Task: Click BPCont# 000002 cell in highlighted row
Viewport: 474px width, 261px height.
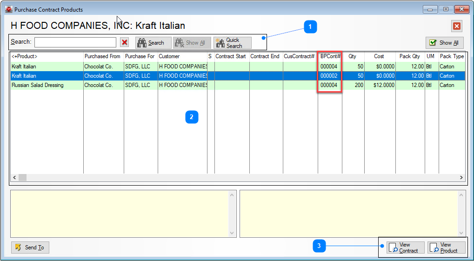Action: tap(330, 76)
